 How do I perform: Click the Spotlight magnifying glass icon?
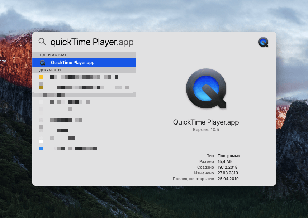[x=42, y=42]
